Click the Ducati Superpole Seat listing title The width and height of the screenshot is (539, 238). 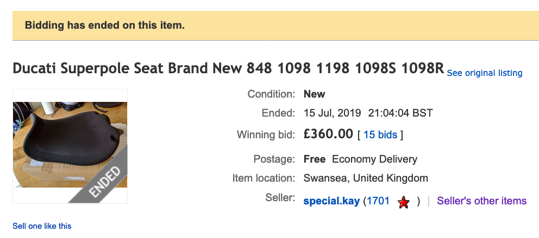(228, 69)
